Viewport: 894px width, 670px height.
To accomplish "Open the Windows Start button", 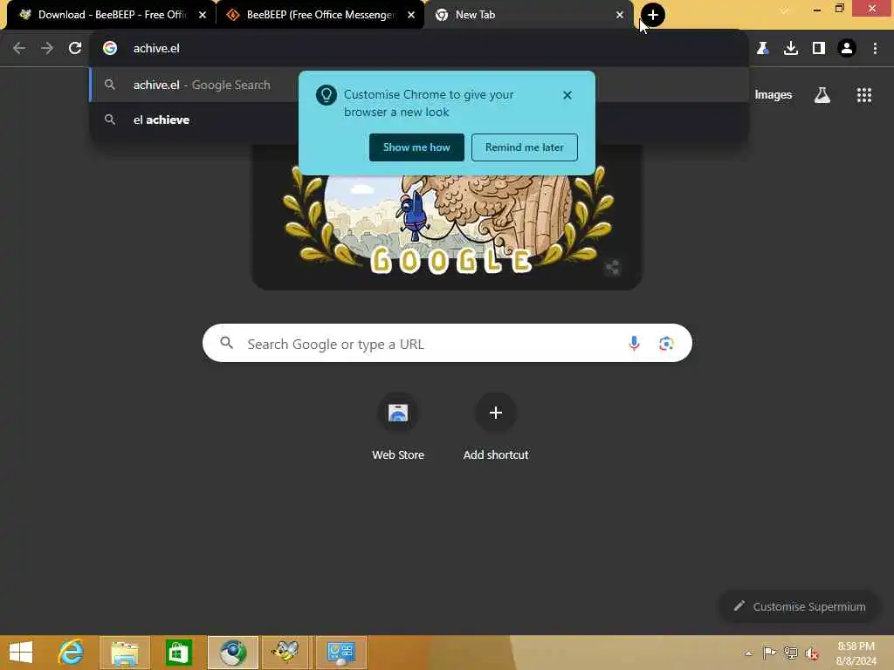I will click(21, 653).
